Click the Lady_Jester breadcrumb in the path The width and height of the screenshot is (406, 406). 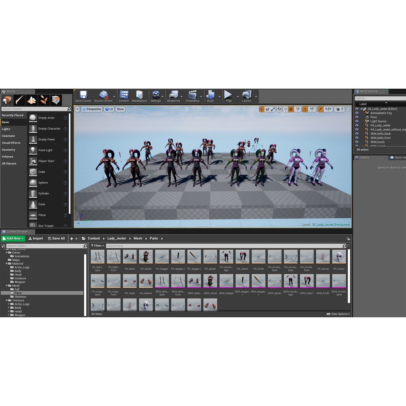[x=117, y=238]
